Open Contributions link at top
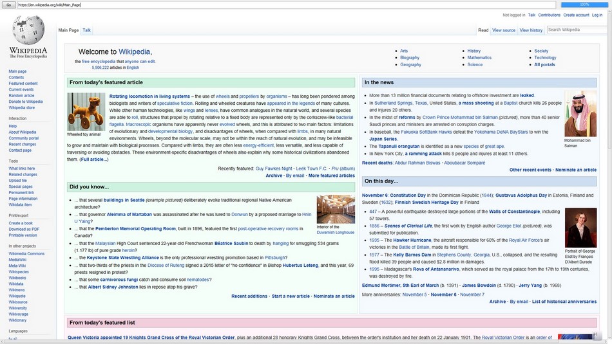 point(549,15)
